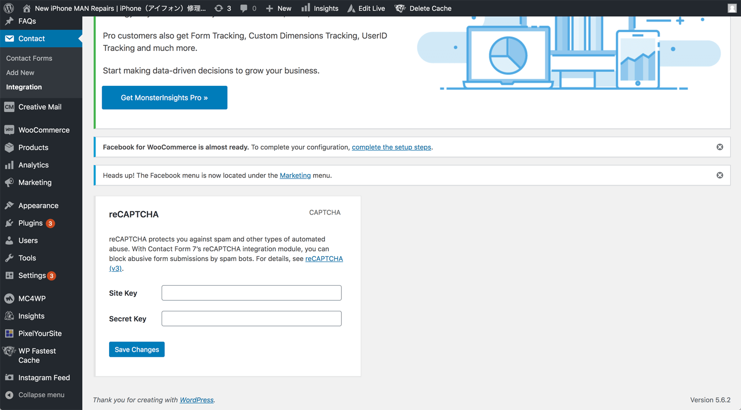
Task: Open Integration submenu item
Action: point(24,87)
